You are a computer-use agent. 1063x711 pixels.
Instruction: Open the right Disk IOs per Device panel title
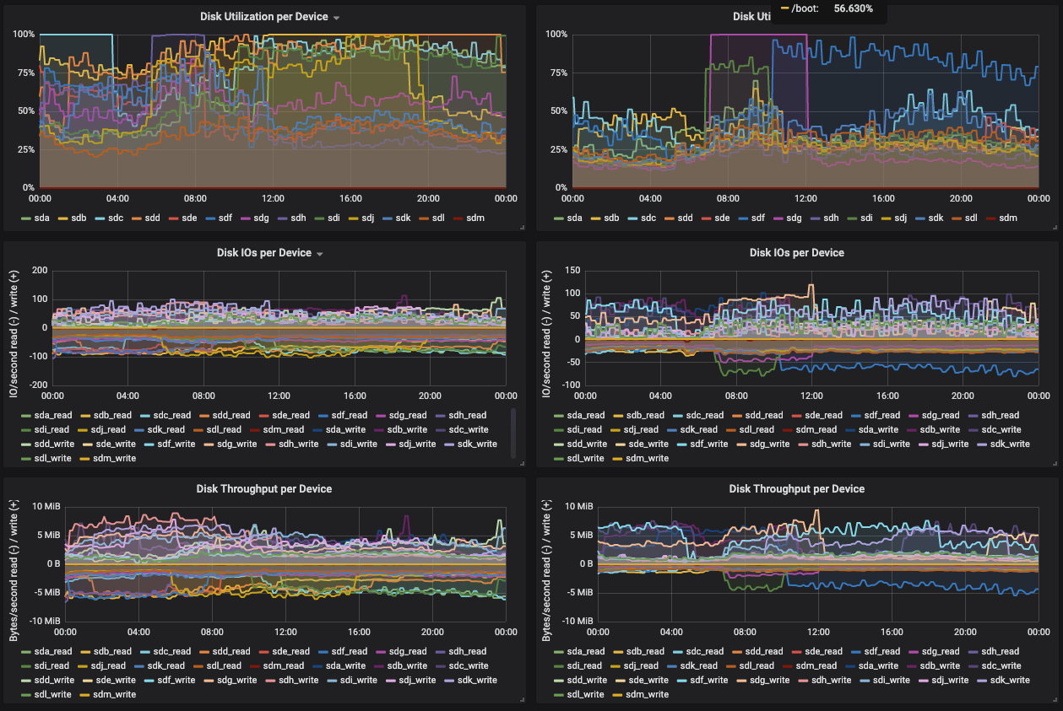[x=796, y=252]
